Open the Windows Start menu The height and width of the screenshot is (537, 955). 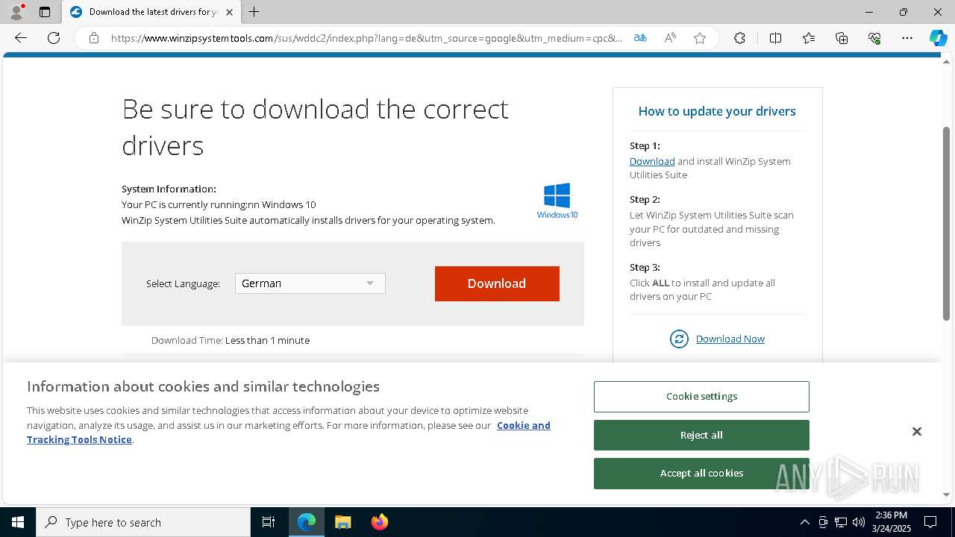coord(18,522)
